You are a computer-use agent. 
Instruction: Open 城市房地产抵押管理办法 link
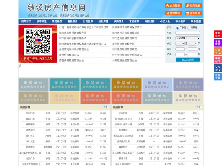[x=73, y=38]
